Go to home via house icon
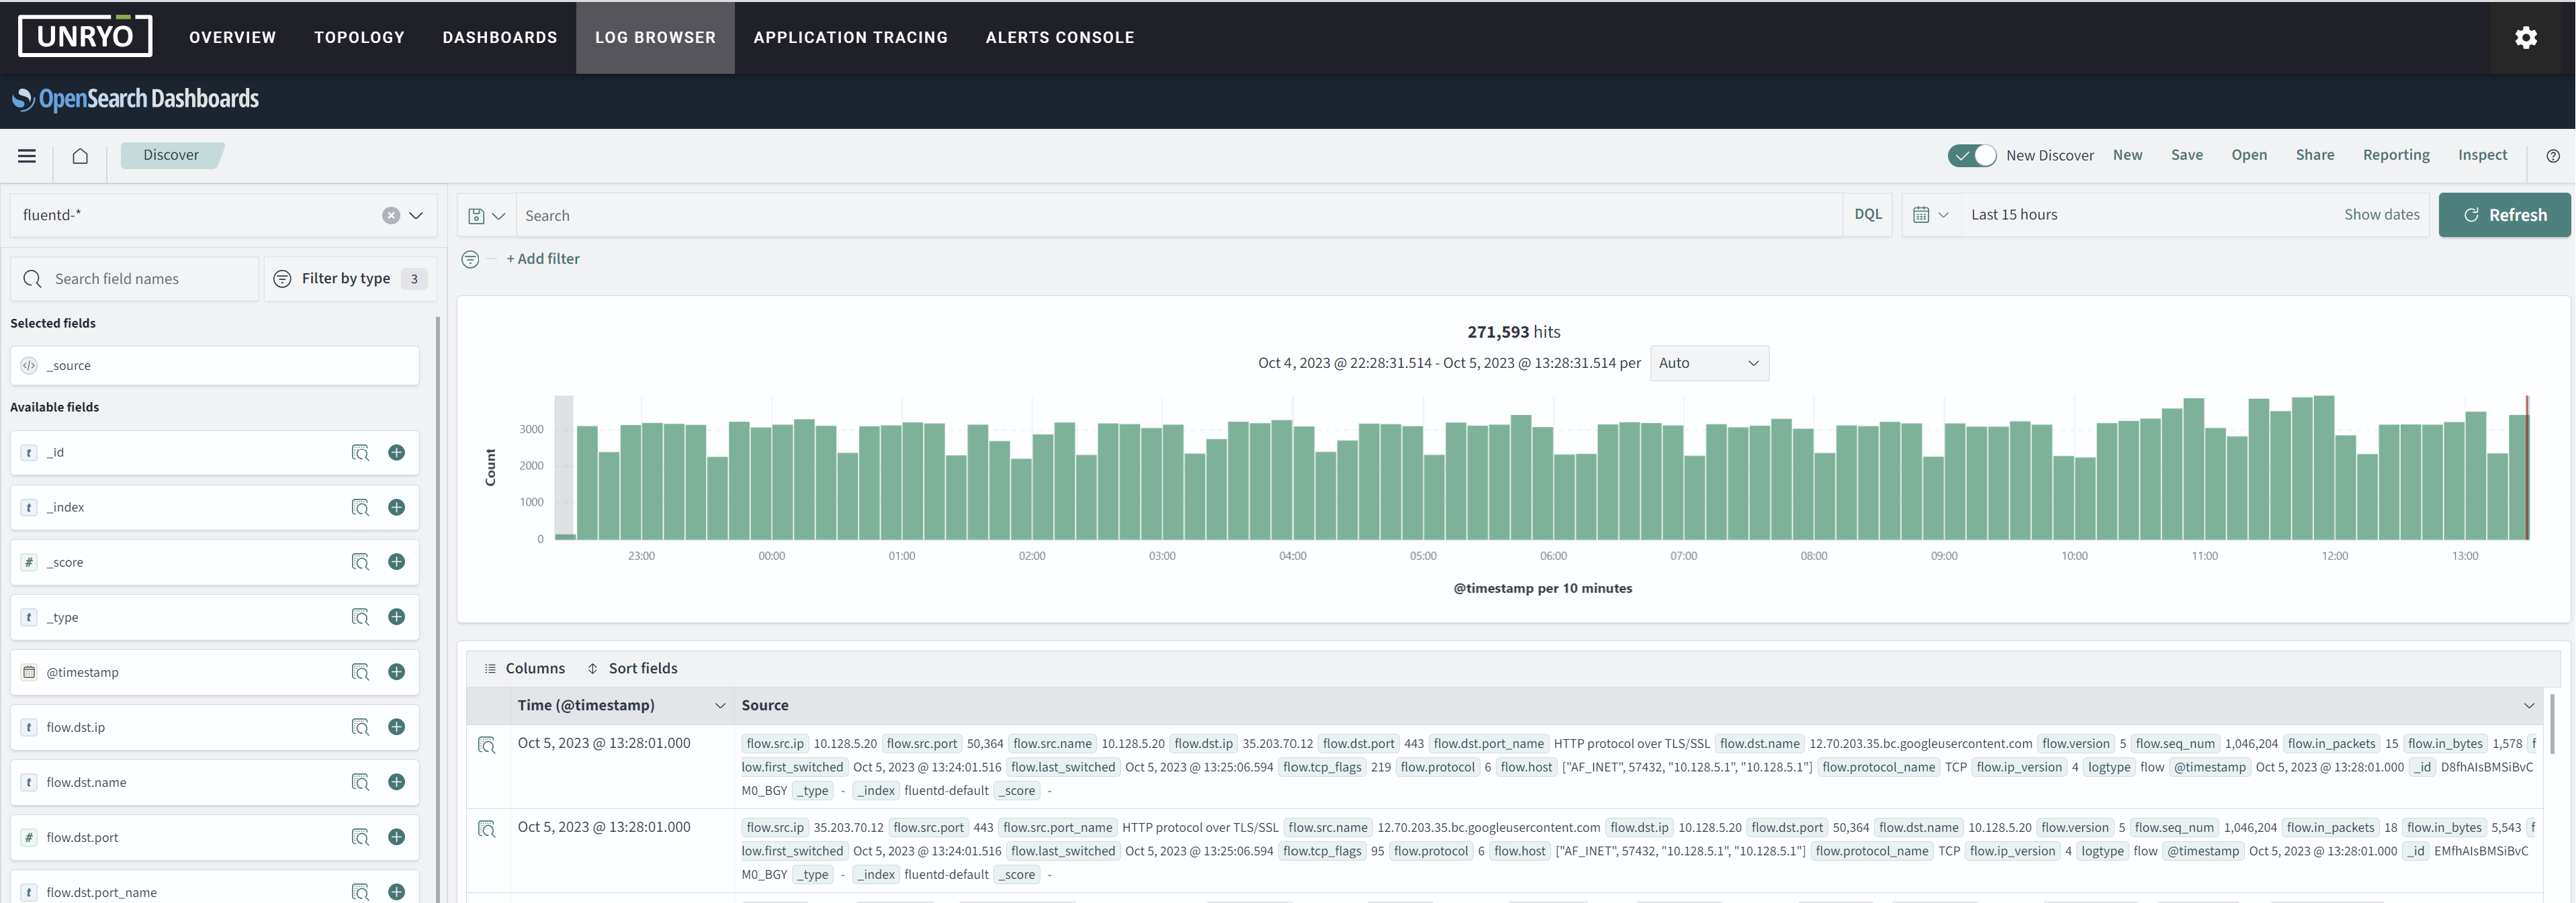This screenshot has height=903, width=2576. (x=80, y=155)
